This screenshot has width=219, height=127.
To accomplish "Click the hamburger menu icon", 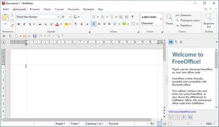I will [x=4, y=36].
